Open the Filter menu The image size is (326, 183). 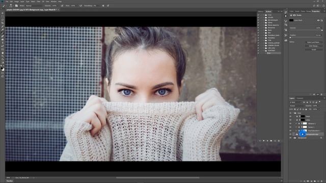point(39,2)
